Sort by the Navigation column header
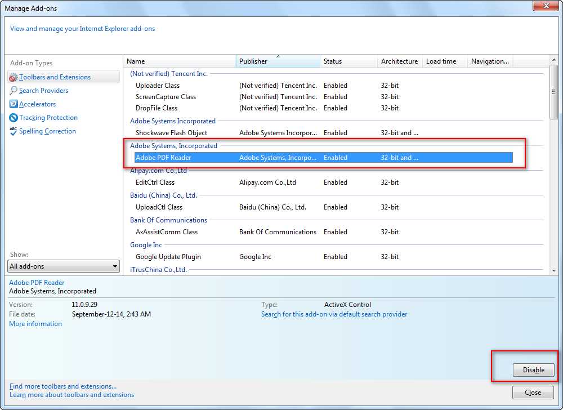 pos(490,61)
